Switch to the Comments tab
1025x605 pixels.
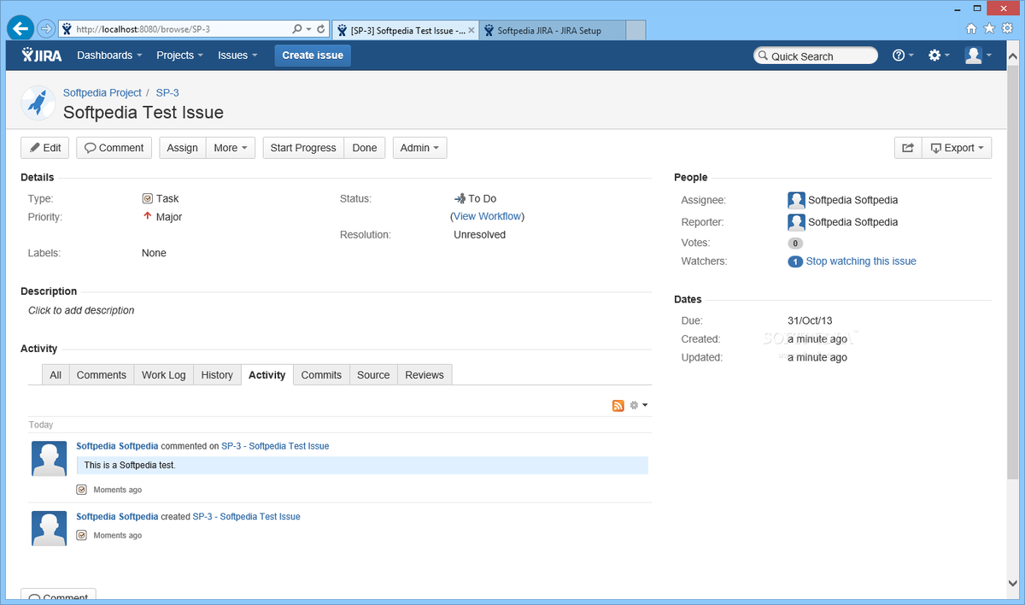102,375
